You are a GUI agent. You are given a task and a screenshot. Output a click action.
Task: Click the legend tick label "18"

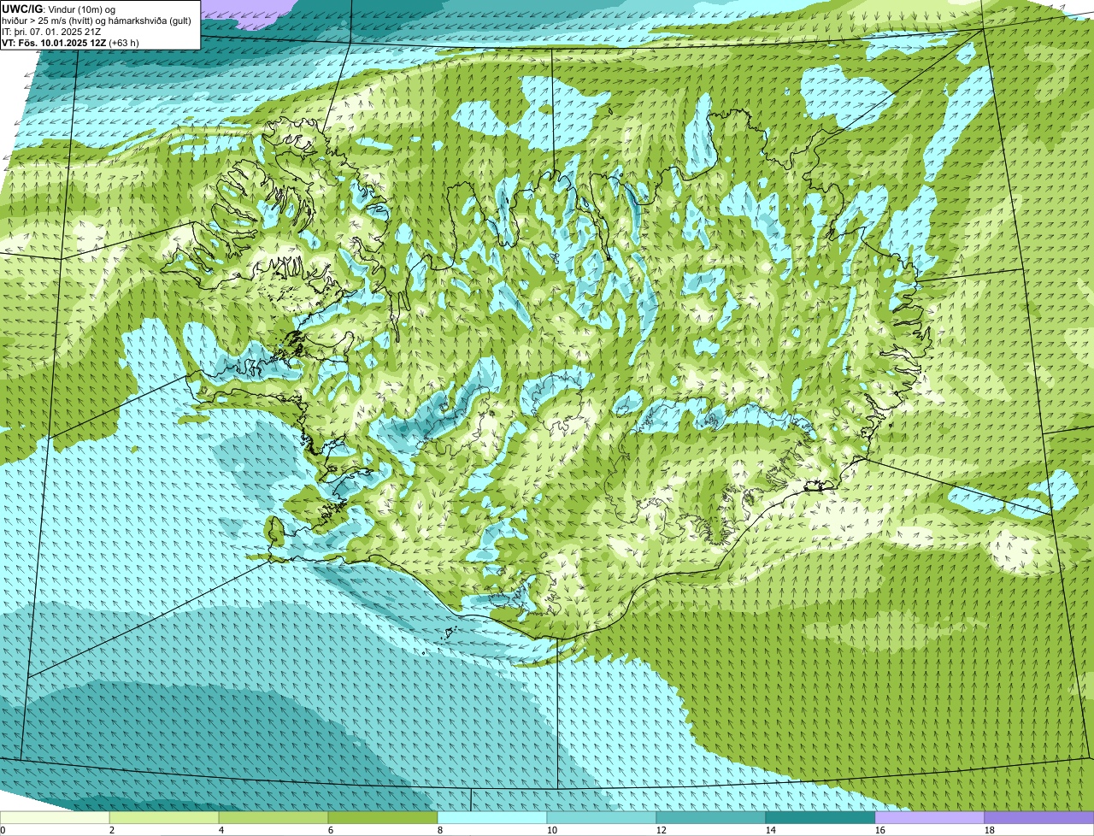pyautogui.click(x=990, y=830)
